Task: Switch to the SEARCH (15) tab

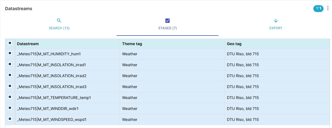Action: tap(59, 28)
